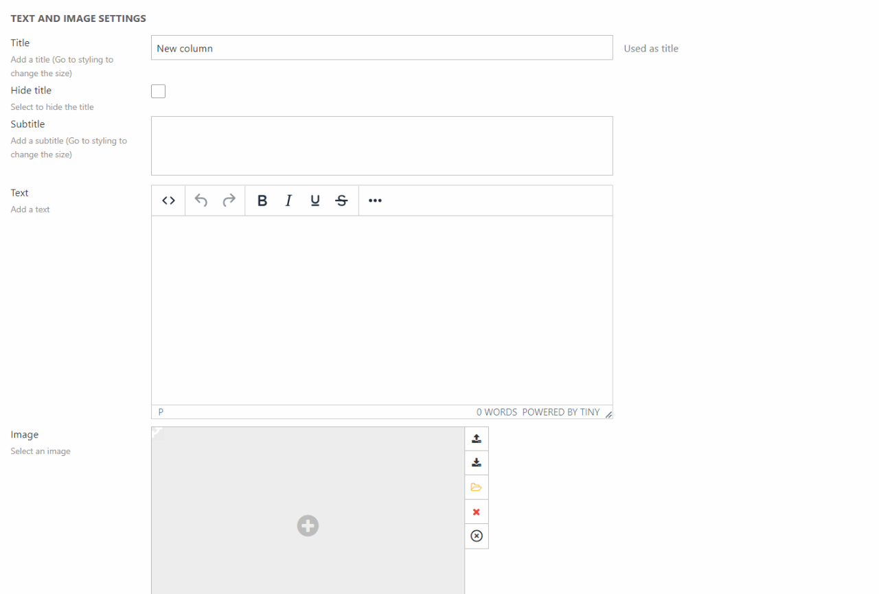
Task: Add an image via the plus placeholder
Action: click(308, 526)
